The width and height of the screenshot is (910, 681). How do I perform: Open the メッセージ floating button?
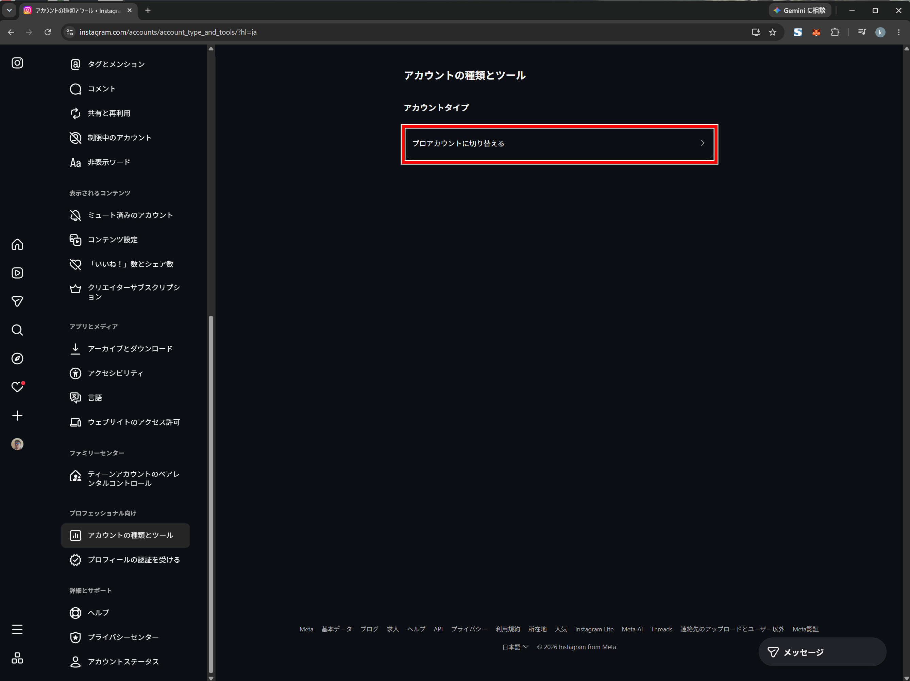pos(822,652)
